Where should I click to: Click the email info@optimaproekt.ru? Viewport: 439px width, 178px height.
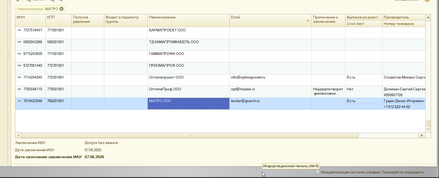pyautogui.click(x=248, y=77)
